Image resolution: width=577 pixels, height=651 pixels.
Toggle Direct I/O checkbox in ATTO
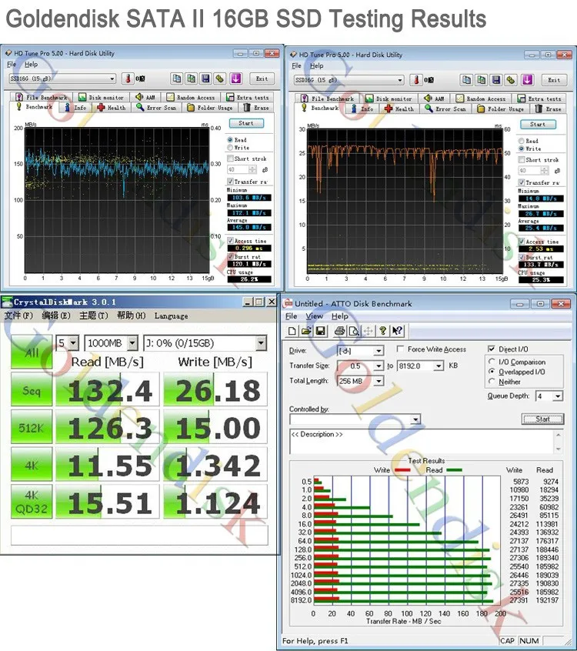point(492,349)
